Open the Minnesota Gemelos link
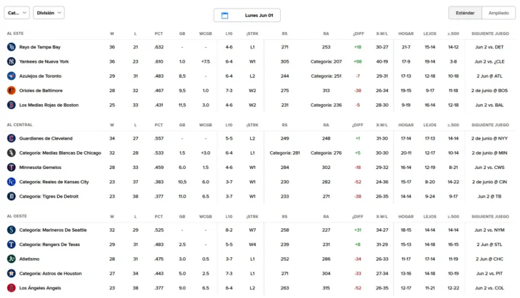The height and width of the screenshot is (298, 520). [x=40, y=168]
